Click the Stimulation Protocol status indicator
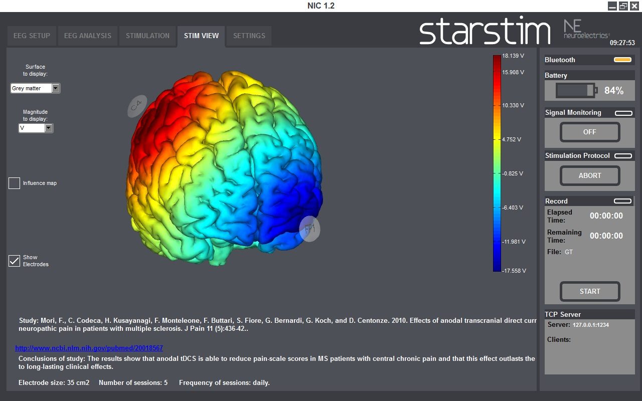Screen dimensions: 642x401 pos(623,156)
